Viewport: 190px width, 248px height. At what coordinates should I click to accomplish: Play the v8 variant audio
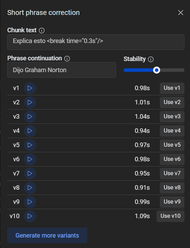tap(30, 188)
